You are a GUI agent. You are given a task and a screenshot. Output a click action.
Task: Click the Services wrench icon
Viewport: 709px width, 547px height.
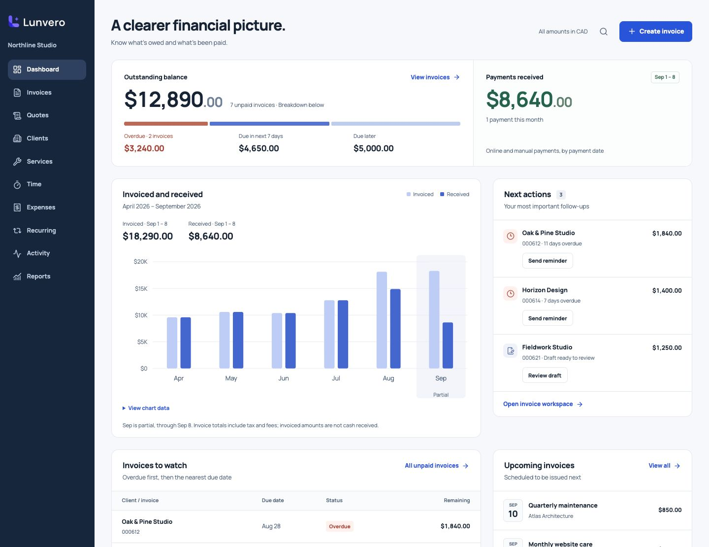[x=17, y=162]
